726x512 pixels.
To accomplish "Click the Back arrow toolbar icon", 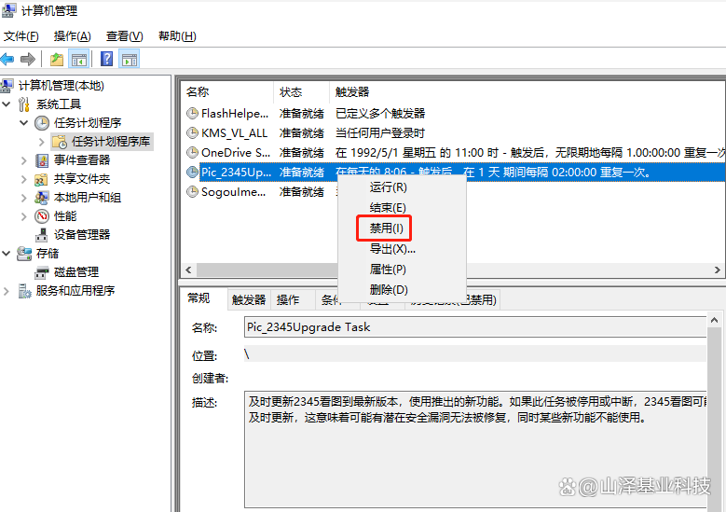I will click(7, 60).
